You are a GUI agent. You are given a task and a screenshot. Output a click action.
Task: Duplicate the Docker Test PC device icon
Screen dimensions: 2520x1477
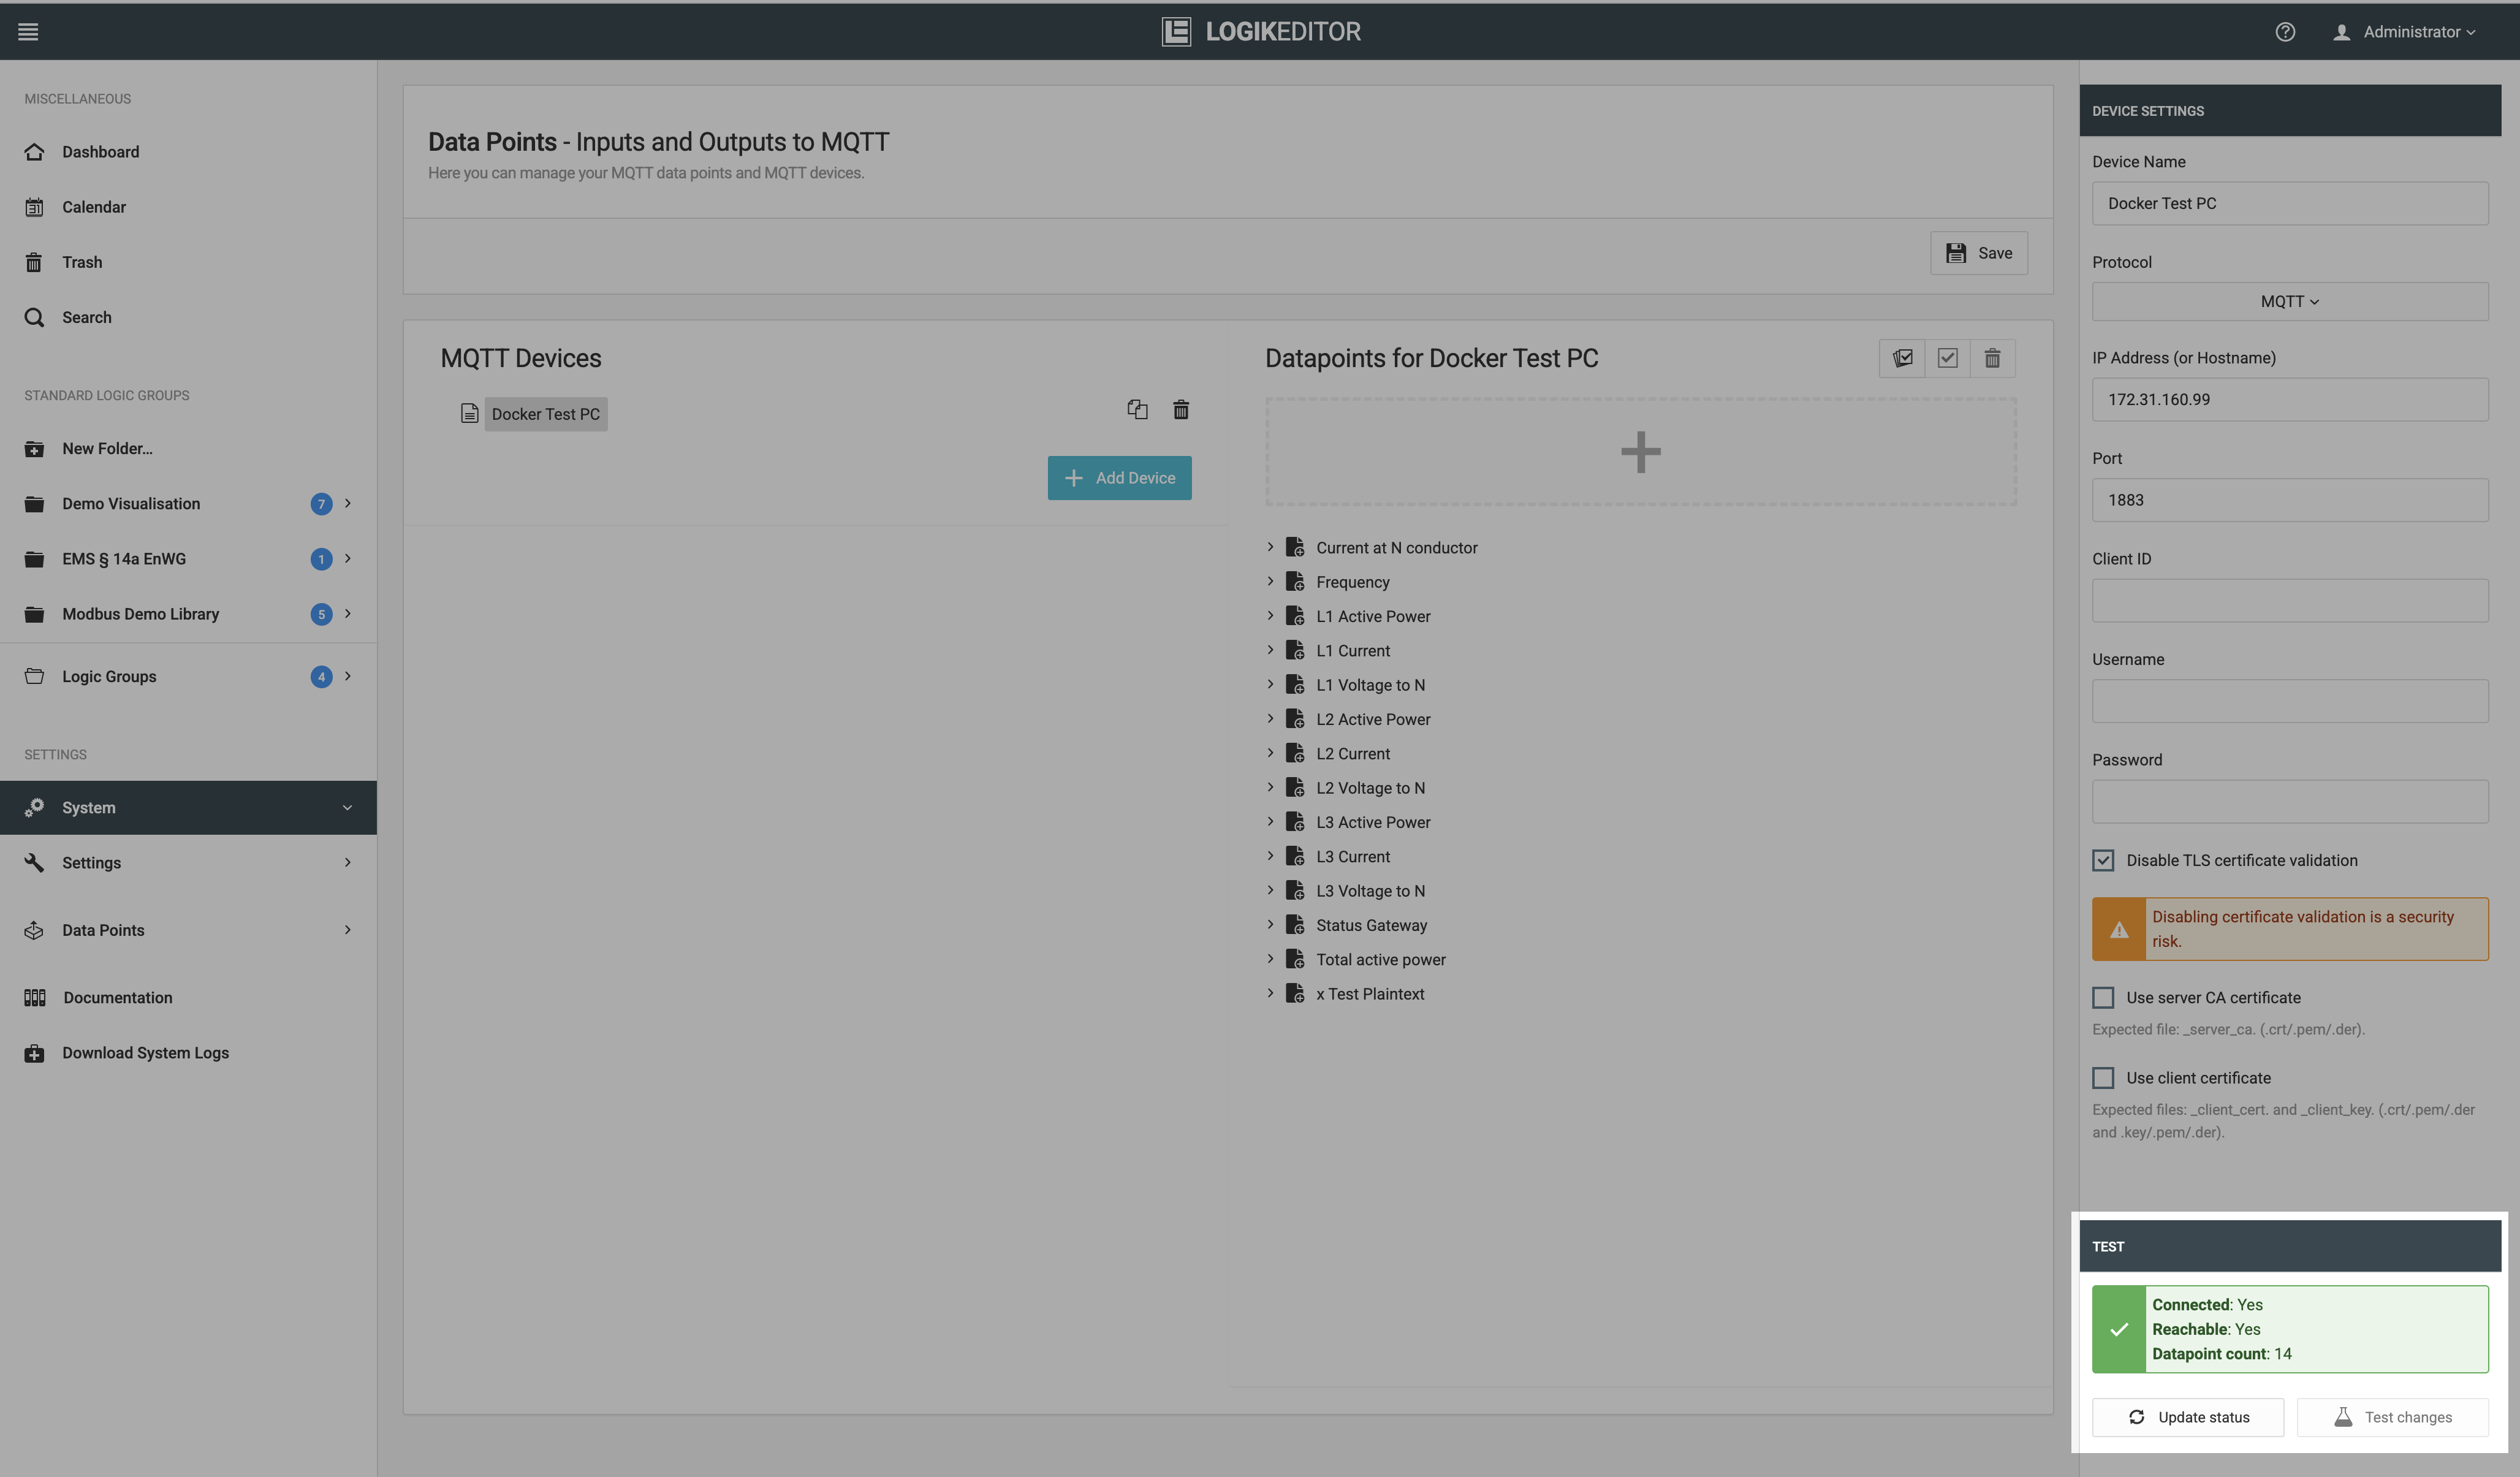[x=1137, y=410]
